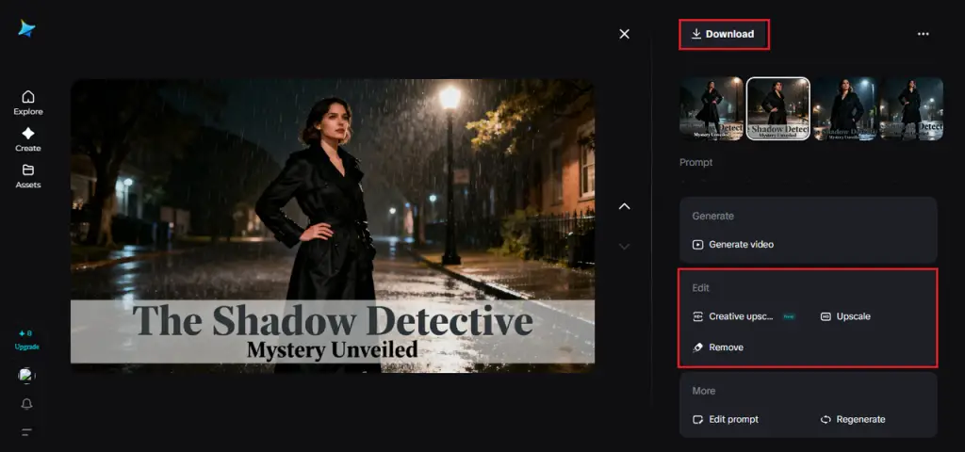Open the user profile avatar
The height and width of the screenshot is (452, 965).
26,376
